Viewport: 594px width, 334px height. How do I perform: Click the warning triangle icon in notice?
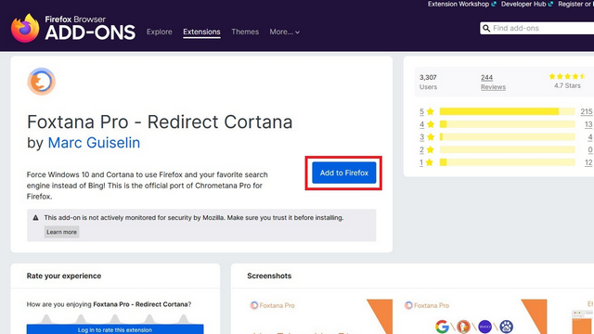[35, 218]
